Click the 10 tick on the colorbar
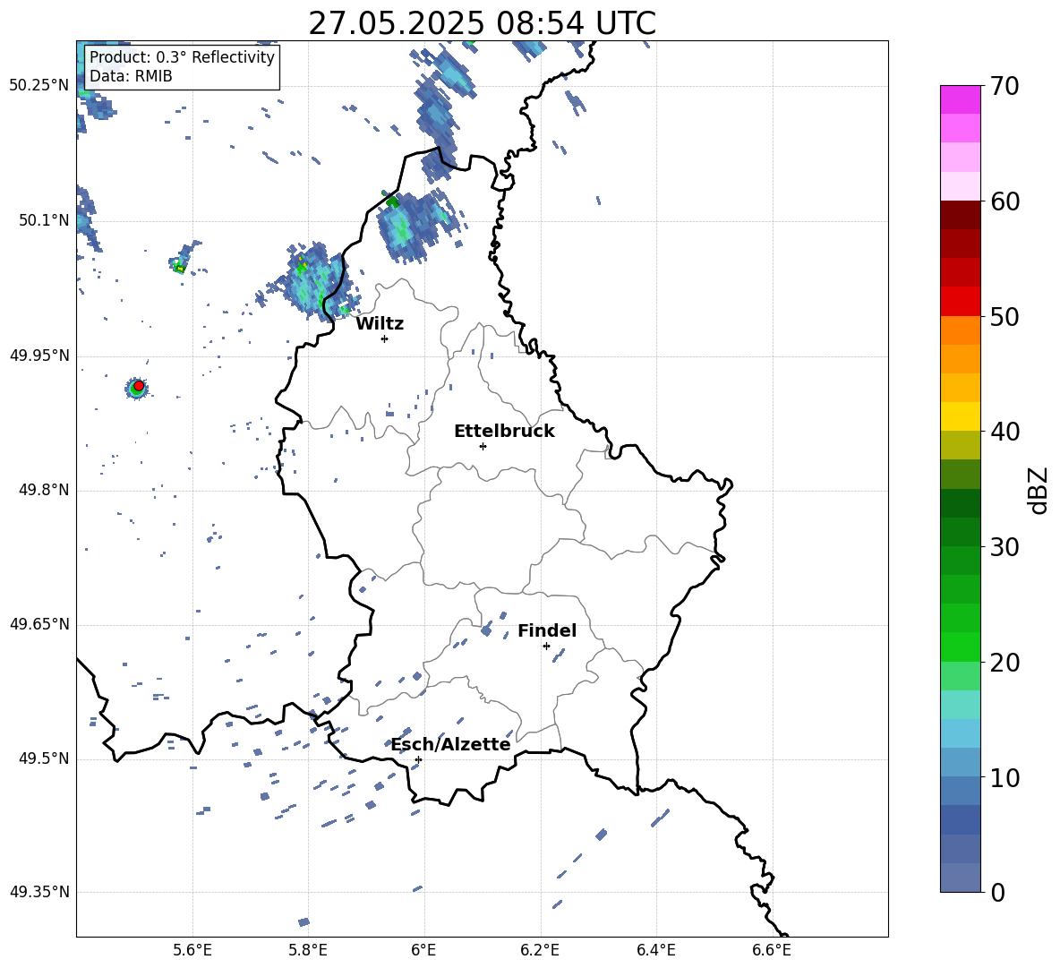The width and height of the screenshot is (1060, 968). click(1004, 777)
